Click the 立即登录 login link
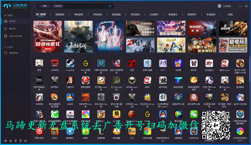 [227, 6]
